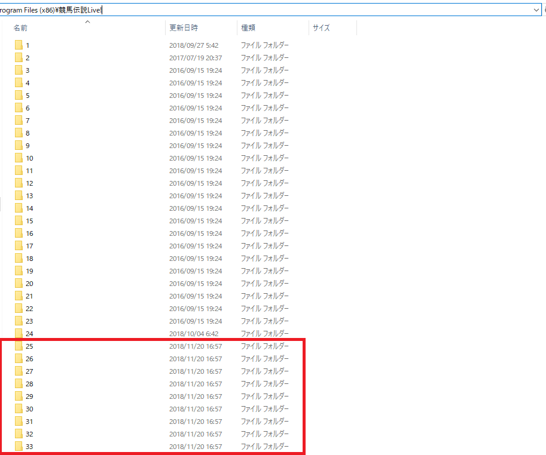Sort by the 更新日時 column header
This screenshot has width=546, height=455.
pyautogui.click(x=184, y=28)
